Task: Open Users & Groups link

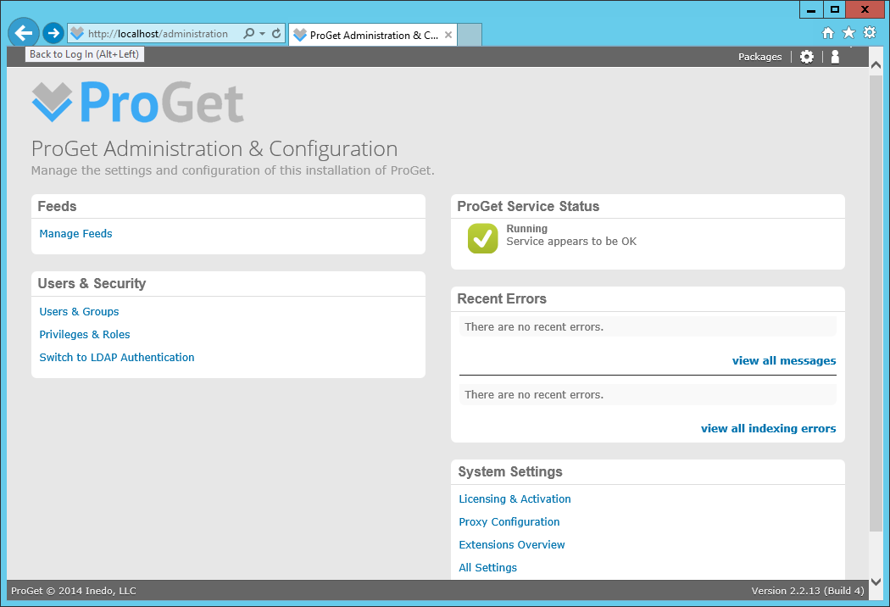Action: click(79, 312)
